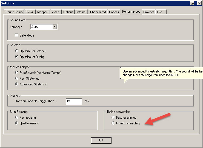Viewport: 203px width, 148px height.
Task: Select Fast resampling for 48kHz conversion
Action: [x=113, y=118]
